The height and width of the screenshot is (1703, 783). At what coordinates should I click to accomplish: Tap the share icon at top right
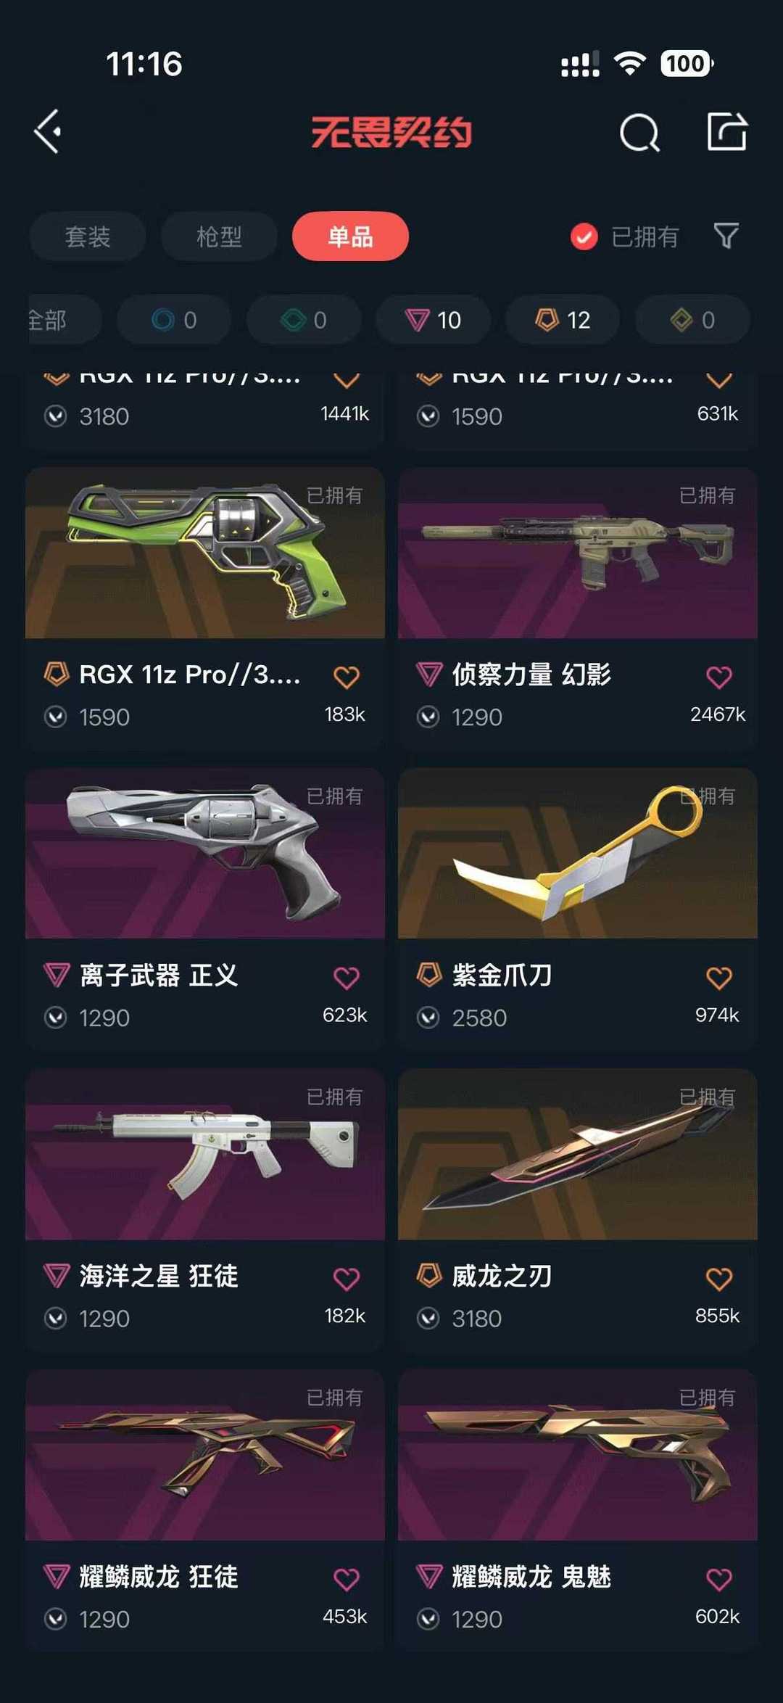click(x=727, y=131)
